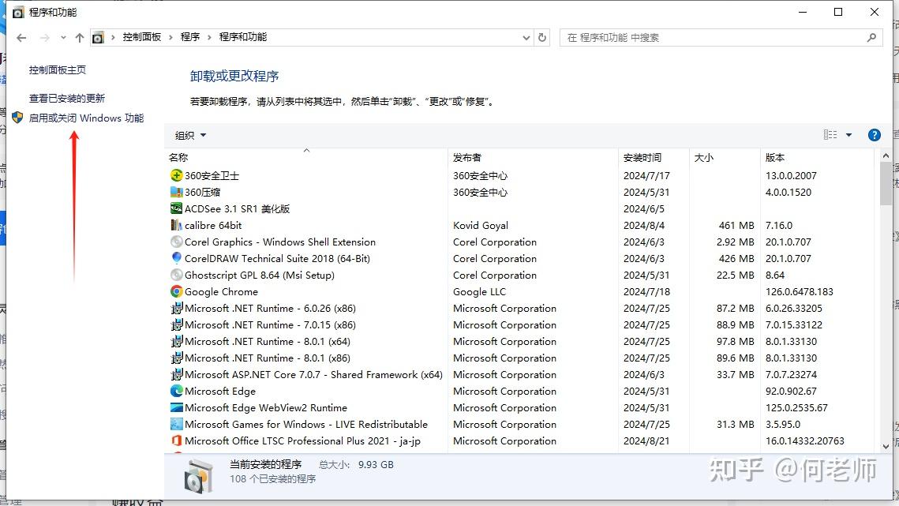Screen dimensions: 899x506
Task: Sort the list by the 发布者 column header
Action: click(x=533, y=157)
